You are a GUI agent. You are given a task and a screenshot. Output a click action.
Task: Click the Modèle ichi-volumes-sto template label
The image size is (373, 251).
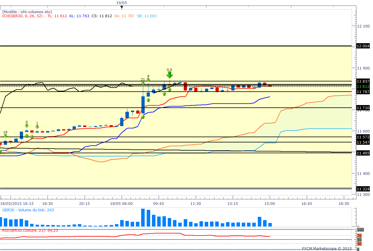[27, 12]
